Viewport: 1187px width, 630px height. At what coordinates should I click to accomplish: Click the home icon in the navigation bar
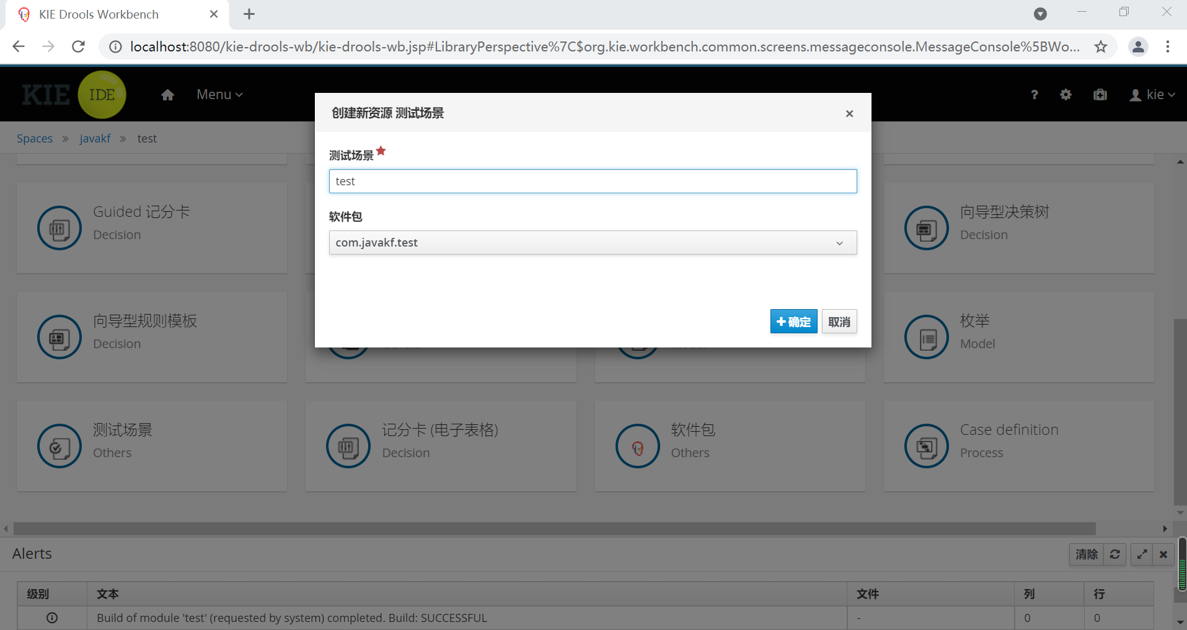pyautogui.click(x=167, y=94)
